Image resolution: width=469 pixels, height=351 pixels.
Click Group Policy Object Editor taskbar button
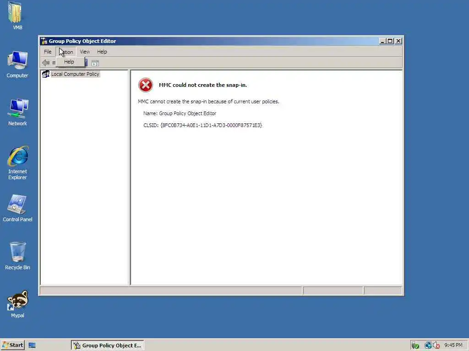coord(107,346)
